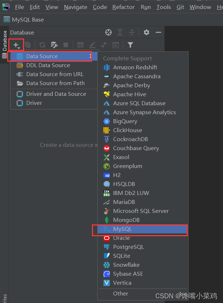Select MariaDB data source

(x=143, y=202)
